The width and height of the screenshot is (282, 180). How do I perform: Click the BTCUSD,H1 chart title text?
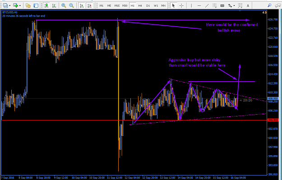click(x=10, y=13)
